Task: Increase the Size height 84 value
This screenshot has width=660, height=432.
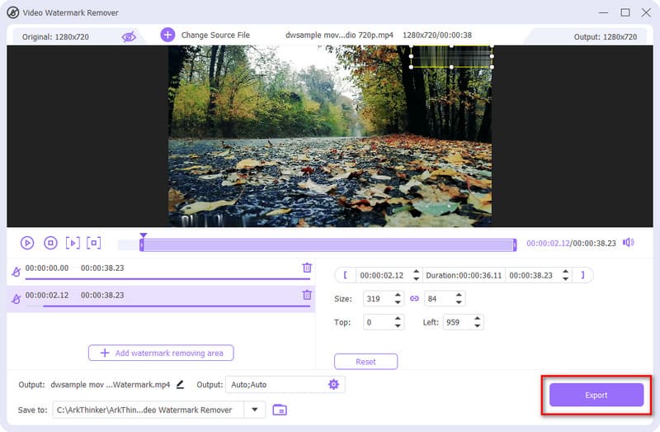Action: click(x=459, y=295)
